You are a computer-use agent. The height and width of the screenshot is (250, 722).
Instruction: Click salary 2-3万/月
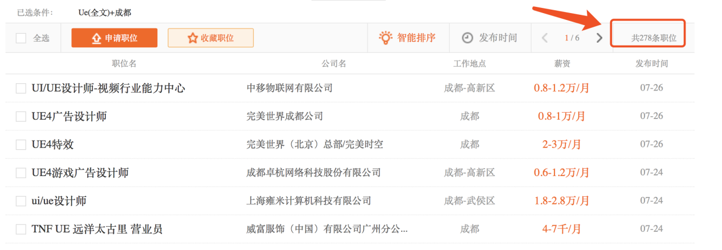click(x=561, y=145)
